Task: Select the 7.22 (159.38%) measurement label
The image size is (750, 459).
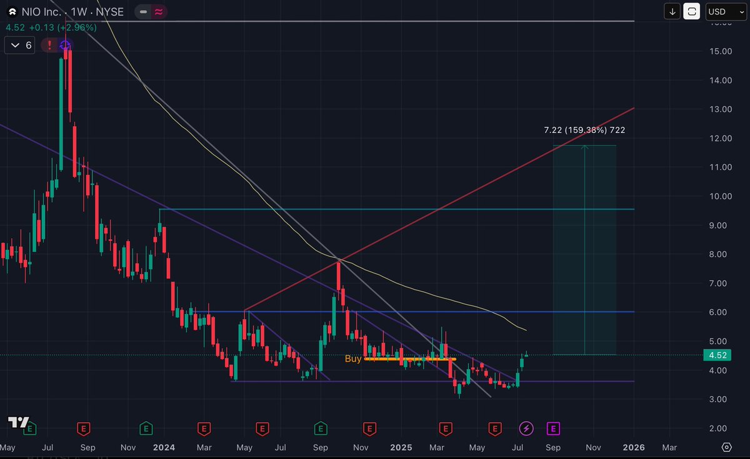Action: (584, 131)
